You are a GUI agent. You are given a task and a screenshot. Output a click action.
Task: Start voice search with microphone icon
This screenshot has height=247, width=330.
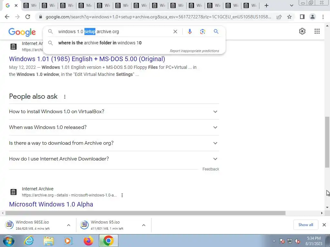[189, 32]
